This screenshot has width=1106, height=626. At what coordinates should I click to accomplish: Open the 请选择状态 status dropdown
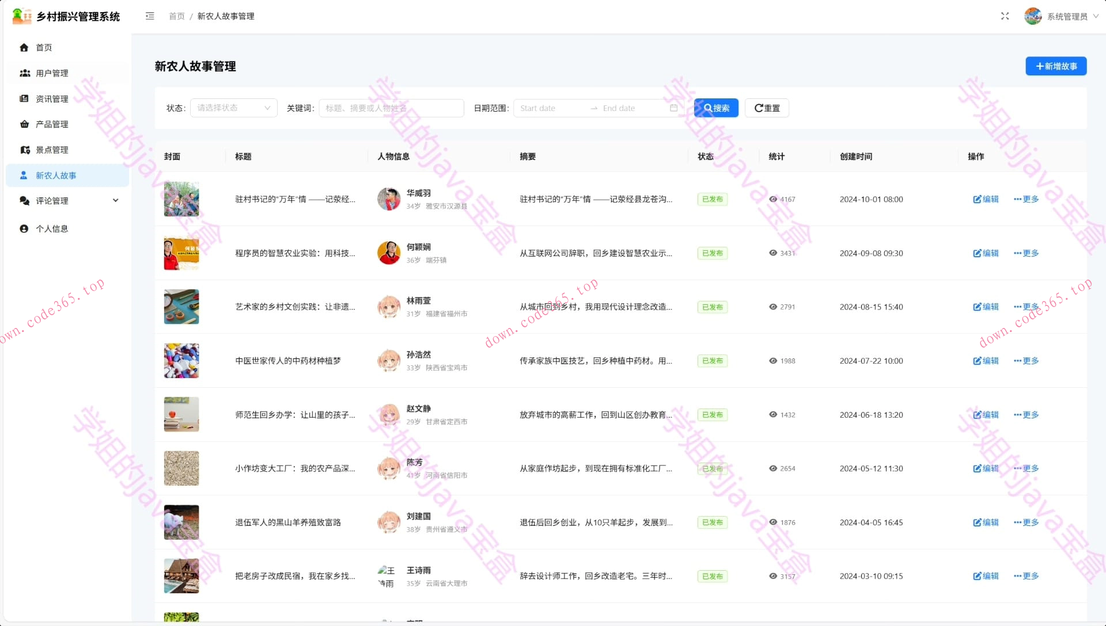[x=233, y=108]
